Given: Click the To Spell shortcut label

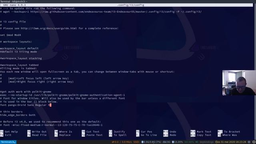Looking at the screenshot, I should click(x=120, y=135).
